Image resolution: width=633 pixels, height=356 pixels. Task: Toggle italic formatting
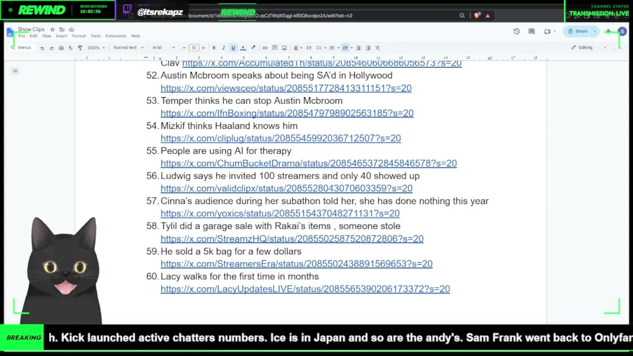click(x=224, y=48)
